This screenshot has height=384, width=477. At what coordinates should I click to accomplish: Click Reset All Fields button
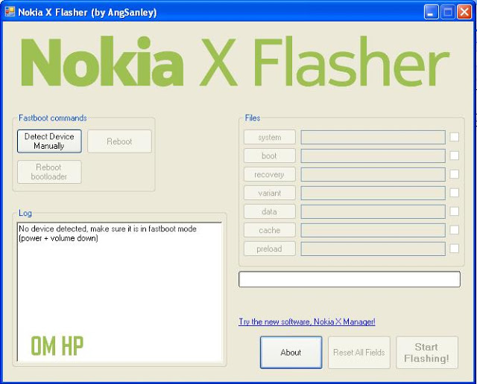tap(359, 353)
